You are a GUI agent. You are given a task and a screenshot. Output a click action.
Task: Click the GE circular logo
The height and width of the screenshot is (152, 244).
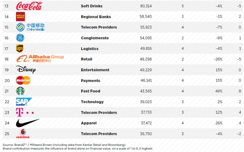point(20,38)
